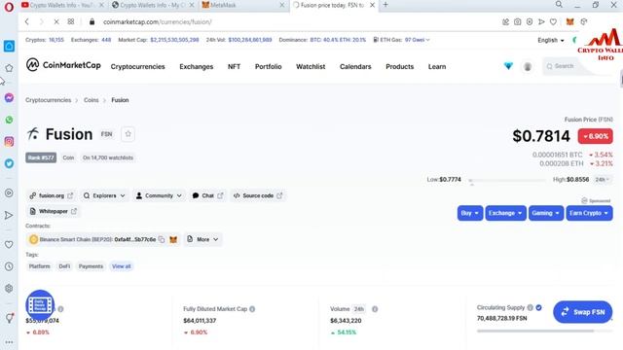Open Messenger in Opera sidebar
This screenshot has height=350, width=623.
tap(9, 97)
